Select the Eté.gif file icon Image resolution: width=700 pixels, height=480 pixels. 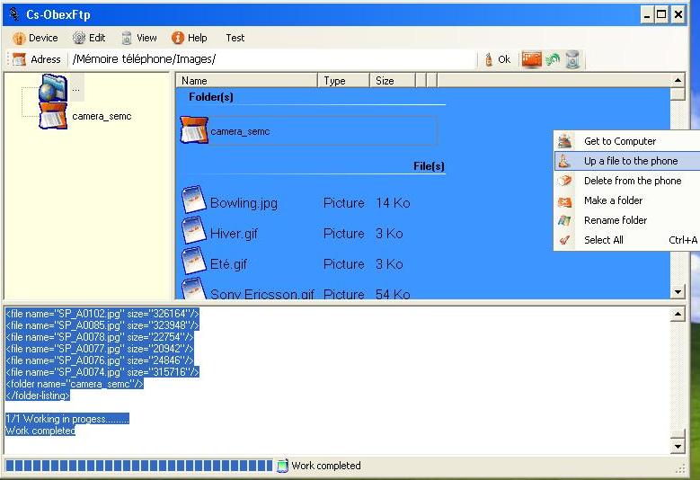click(194, 262)
